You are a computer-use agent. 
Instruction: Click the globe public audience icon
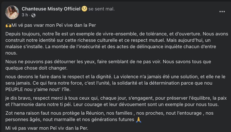click(x=33, y=15)
